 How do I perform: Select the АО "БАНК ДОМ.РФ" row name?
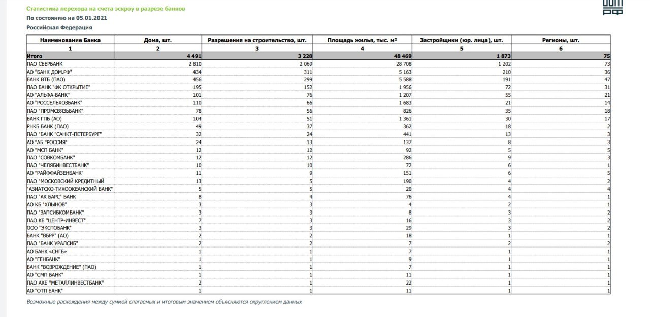[x=50, y=72]
